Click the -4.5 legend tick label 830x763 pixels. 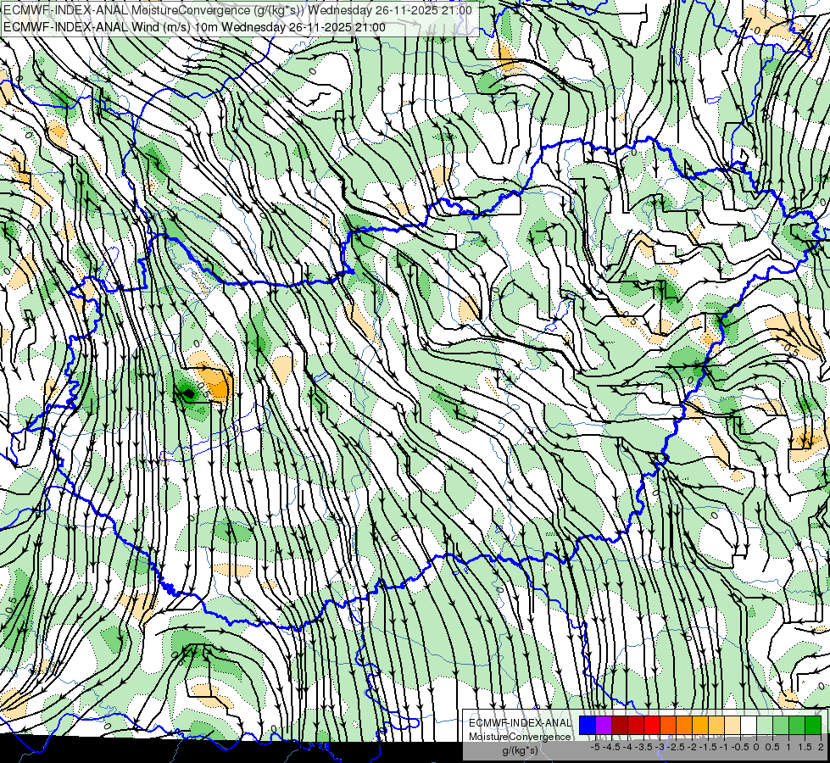612,747
